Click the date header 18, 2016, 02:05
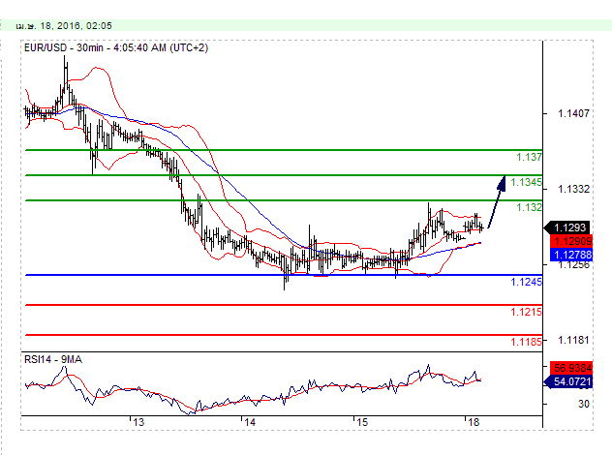This screenshot has width=612, height=455. (64, 26)
